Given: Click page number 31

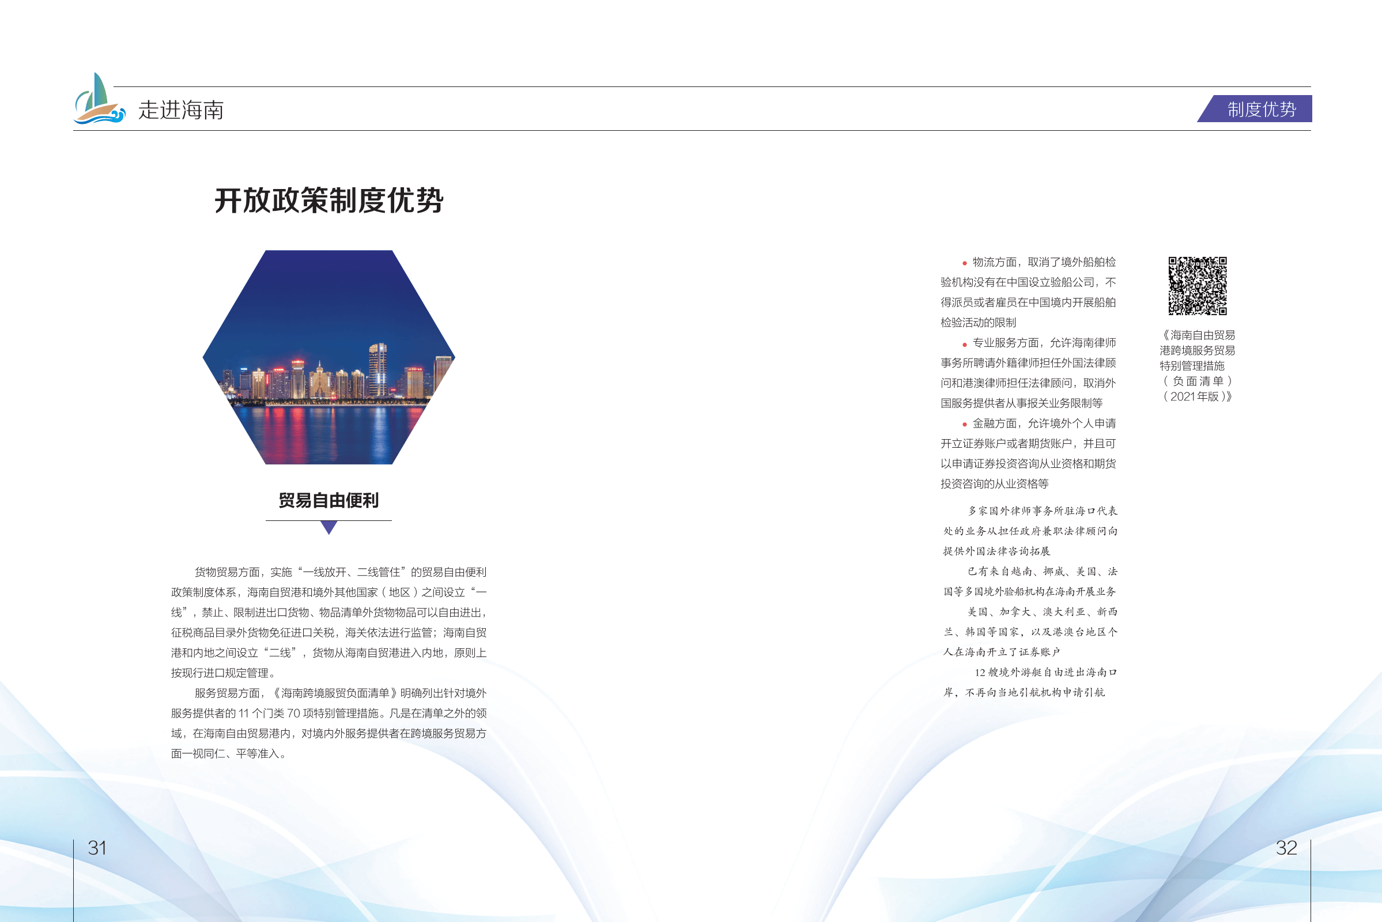Looking at the screenshot, I should (x=97, y=847).
